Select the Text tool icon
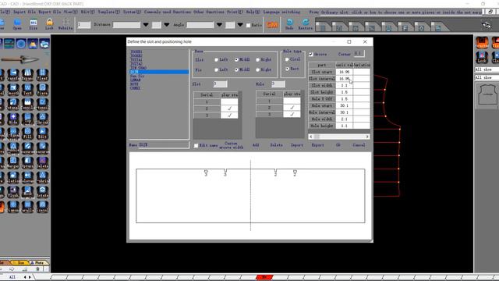Viewport: 499px width, 281px height. [x=28, y=90]
